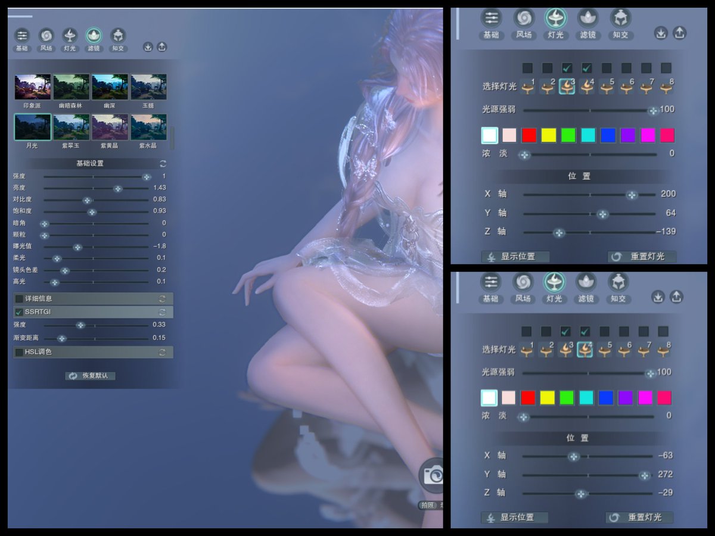Enable the HSL调色 checkbox
This screenshot has width=715, height=536.
[x=19, y=353]
